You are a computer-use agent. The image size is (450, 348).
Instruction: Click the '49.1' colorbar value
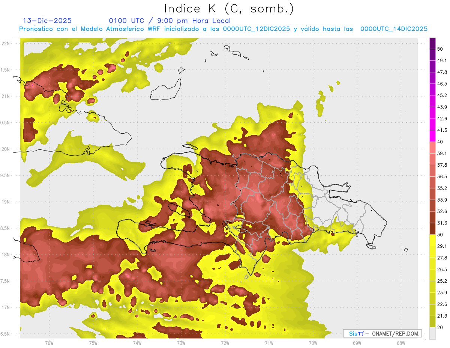(x=442, y=60)
